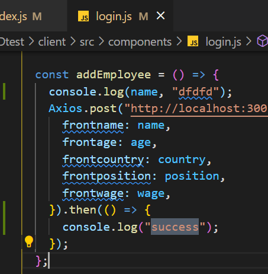Select the 'src' breadcrumb folder

tap(87, 42)
